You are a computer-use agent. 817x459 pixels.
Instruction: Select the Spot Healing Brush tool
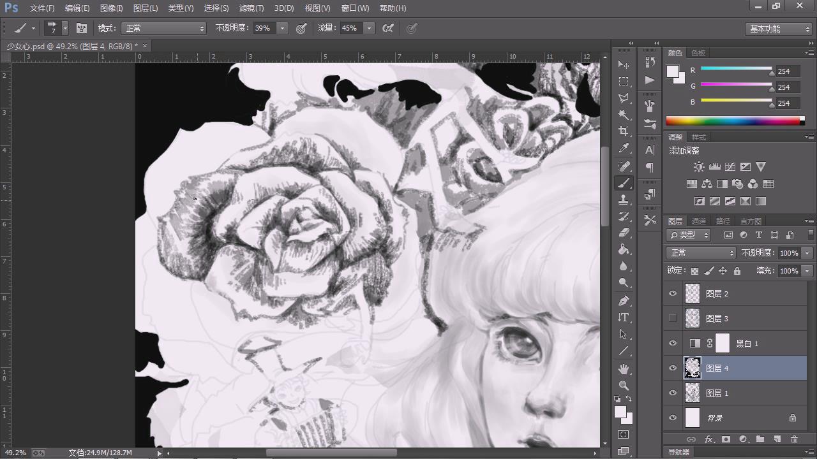point(624,166)
